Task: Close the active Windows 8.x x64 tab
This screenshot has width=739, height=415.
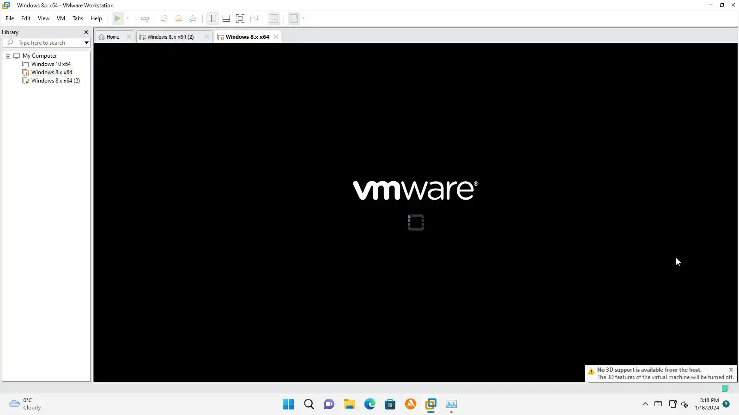Action: click(276, 37)
